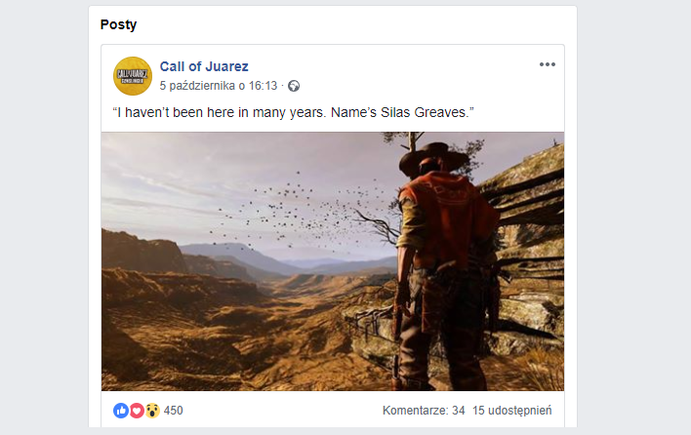Click the blue Like reaction icon

tap(121, 411)
